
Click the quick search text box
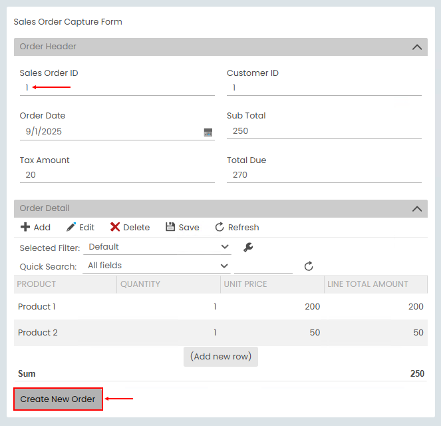263,266
